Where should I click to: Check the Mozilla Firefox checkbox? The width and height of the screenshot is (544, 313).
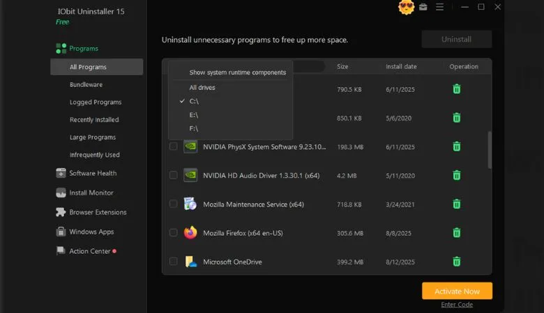[x=174, y=232]
